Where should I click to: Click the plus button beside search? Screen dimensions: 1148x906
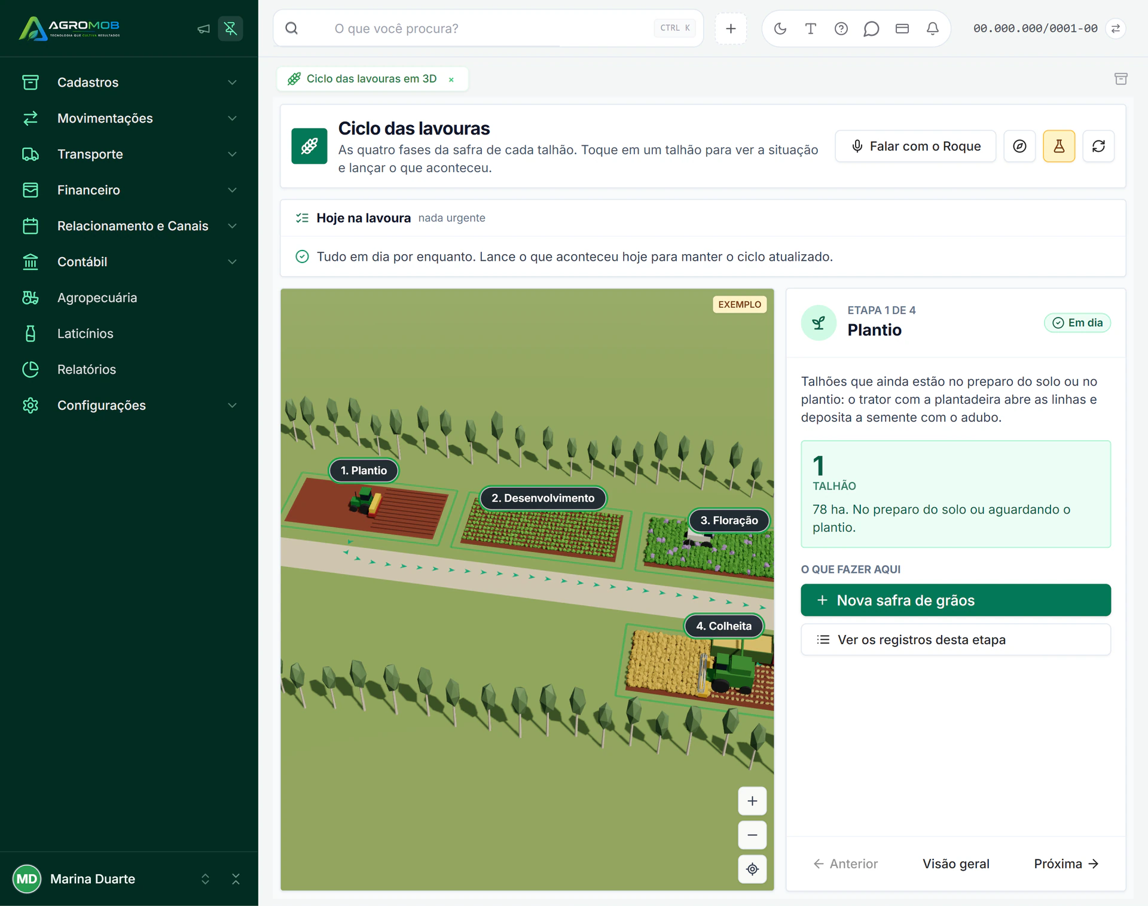pyautogui.click(x=731, y=28)
